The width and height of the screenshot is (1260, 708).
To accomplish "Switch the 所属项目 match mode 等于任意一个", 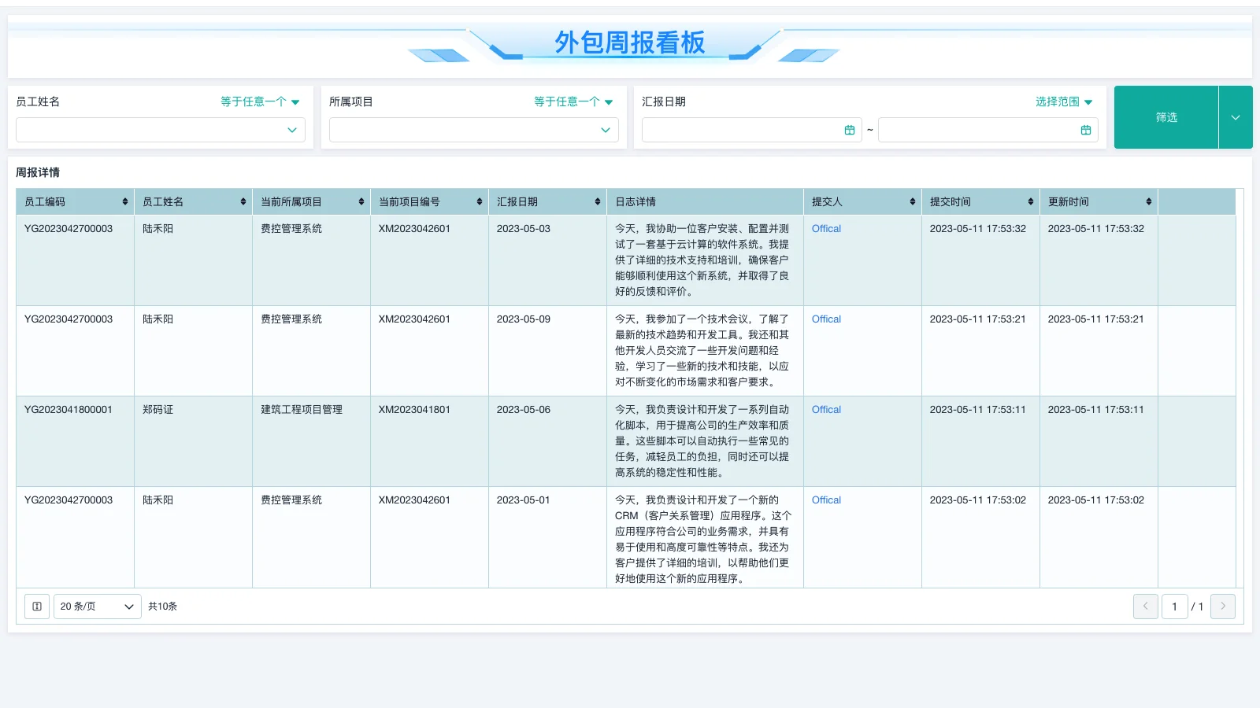I will [570, 101].
